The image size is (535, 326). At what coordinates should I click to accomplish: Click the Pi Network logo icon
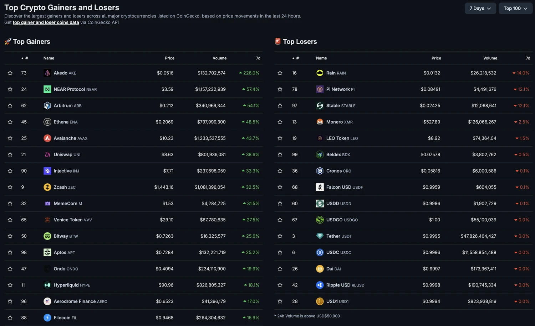point(320,89)
